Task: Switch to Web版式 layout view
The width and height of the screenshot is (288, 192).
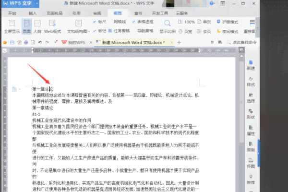Action: pos(52,27)
